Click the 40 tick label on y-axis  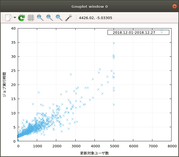click(x=13, y=28)
